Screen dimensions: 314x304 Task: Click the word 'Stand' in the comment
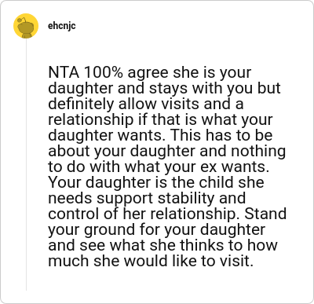coord(265,214)
